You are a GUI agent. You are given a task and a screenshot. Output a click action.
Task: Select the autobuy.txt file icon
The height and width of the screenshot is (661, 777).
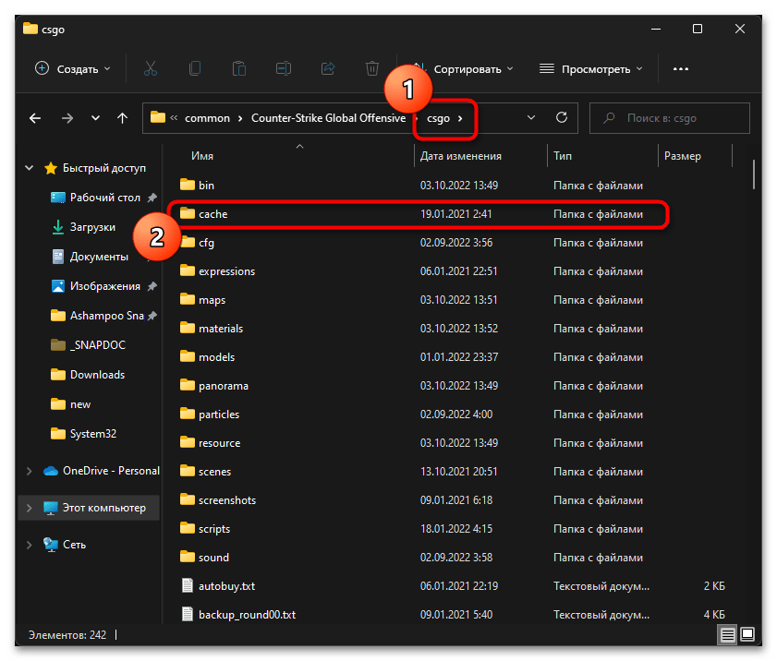point(188,585)
